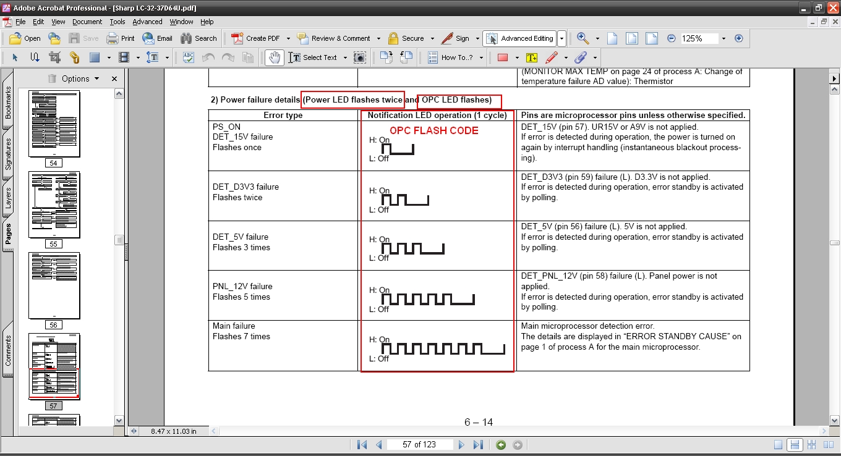The image size is (841, 456).
Task: Click the ABC spell check icon
Action: pyautogui.click(x=189, y=57)
